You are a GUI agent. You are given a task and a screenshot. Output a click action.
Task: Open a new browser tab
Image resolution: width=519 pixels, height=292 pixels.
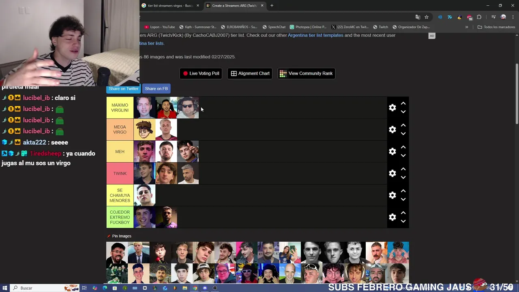(x=272, y=6)
